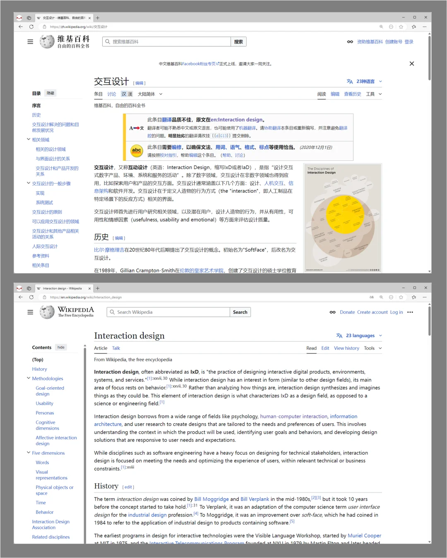Click the 搜索 button
This screenshot has height=558, width=447.
239,41
